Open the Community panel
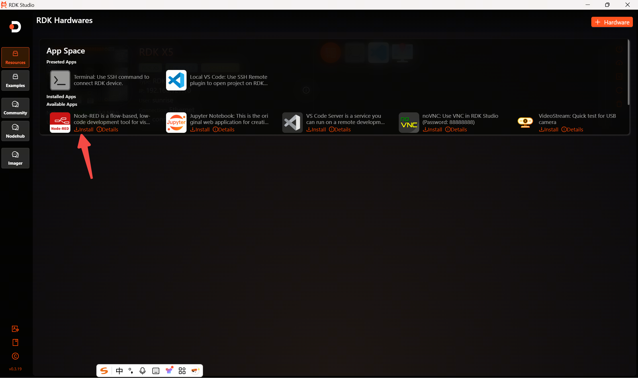638x378 pixels. pos(15,108)
